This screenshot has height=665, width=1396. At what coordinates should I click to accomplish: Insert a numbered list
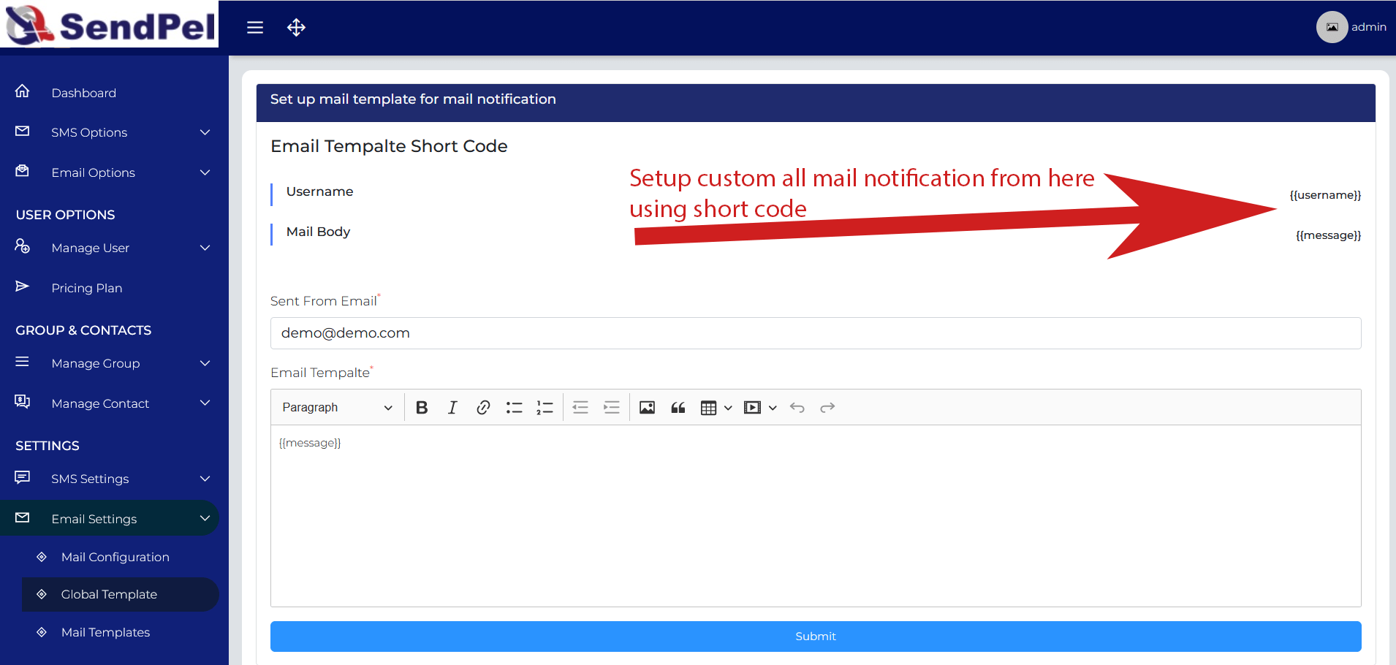pyautogui.click(x=545, y=408)
